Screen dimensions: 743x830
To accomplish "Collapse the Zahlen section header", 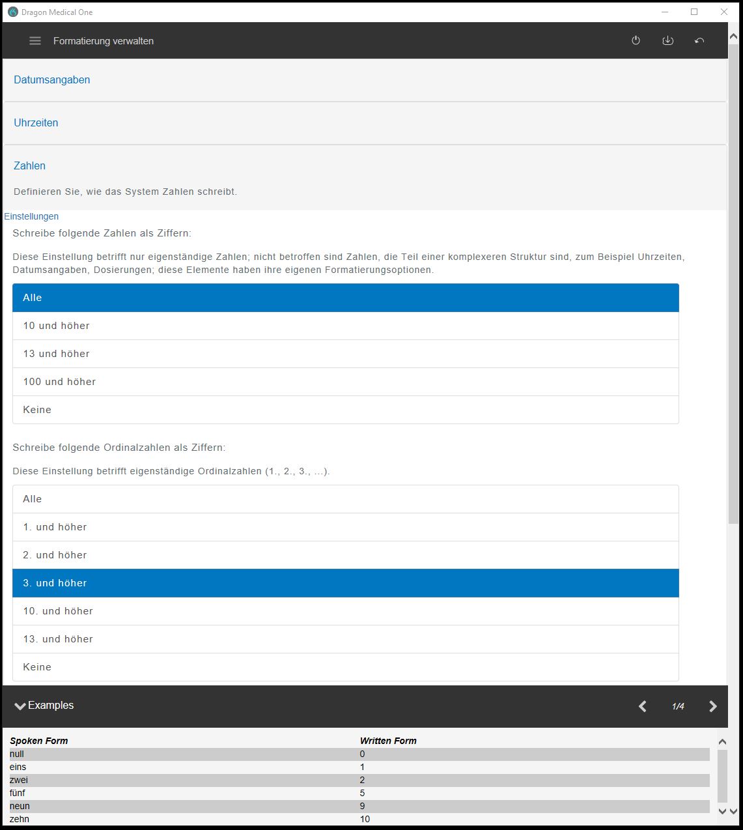I will tap(30, 165).
